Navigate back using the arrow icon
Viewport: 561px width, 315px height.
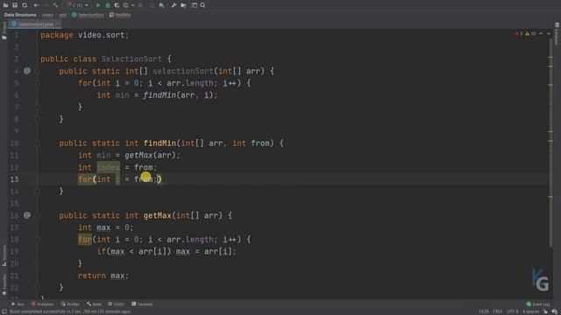click(x=36, y=5)
